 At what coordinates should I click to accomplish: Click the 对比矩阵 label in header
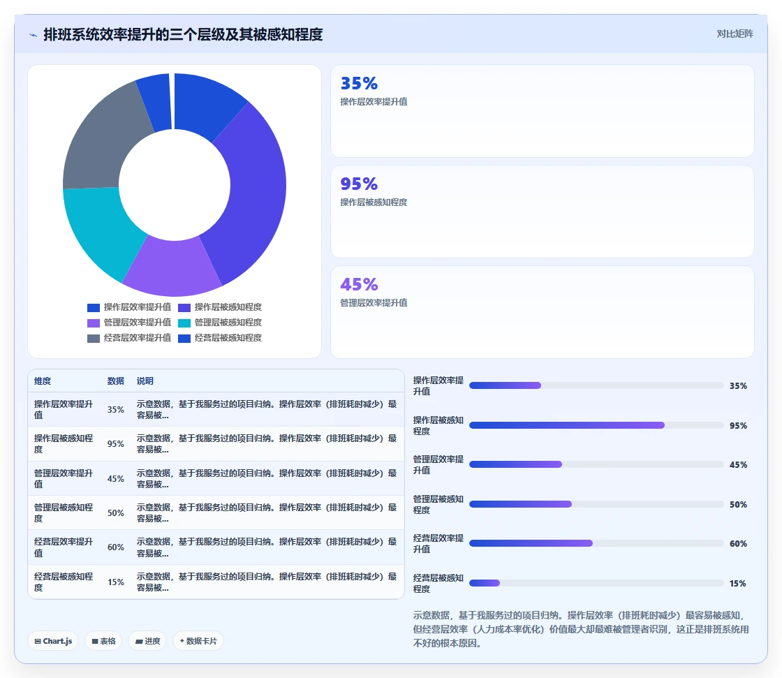(735, 34)
